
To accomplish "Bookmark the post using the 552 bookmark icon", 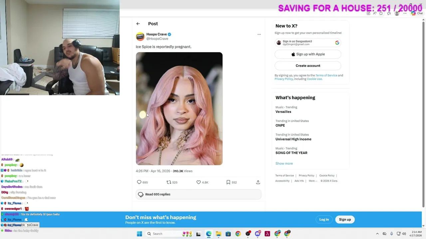I will coord(228,182).
